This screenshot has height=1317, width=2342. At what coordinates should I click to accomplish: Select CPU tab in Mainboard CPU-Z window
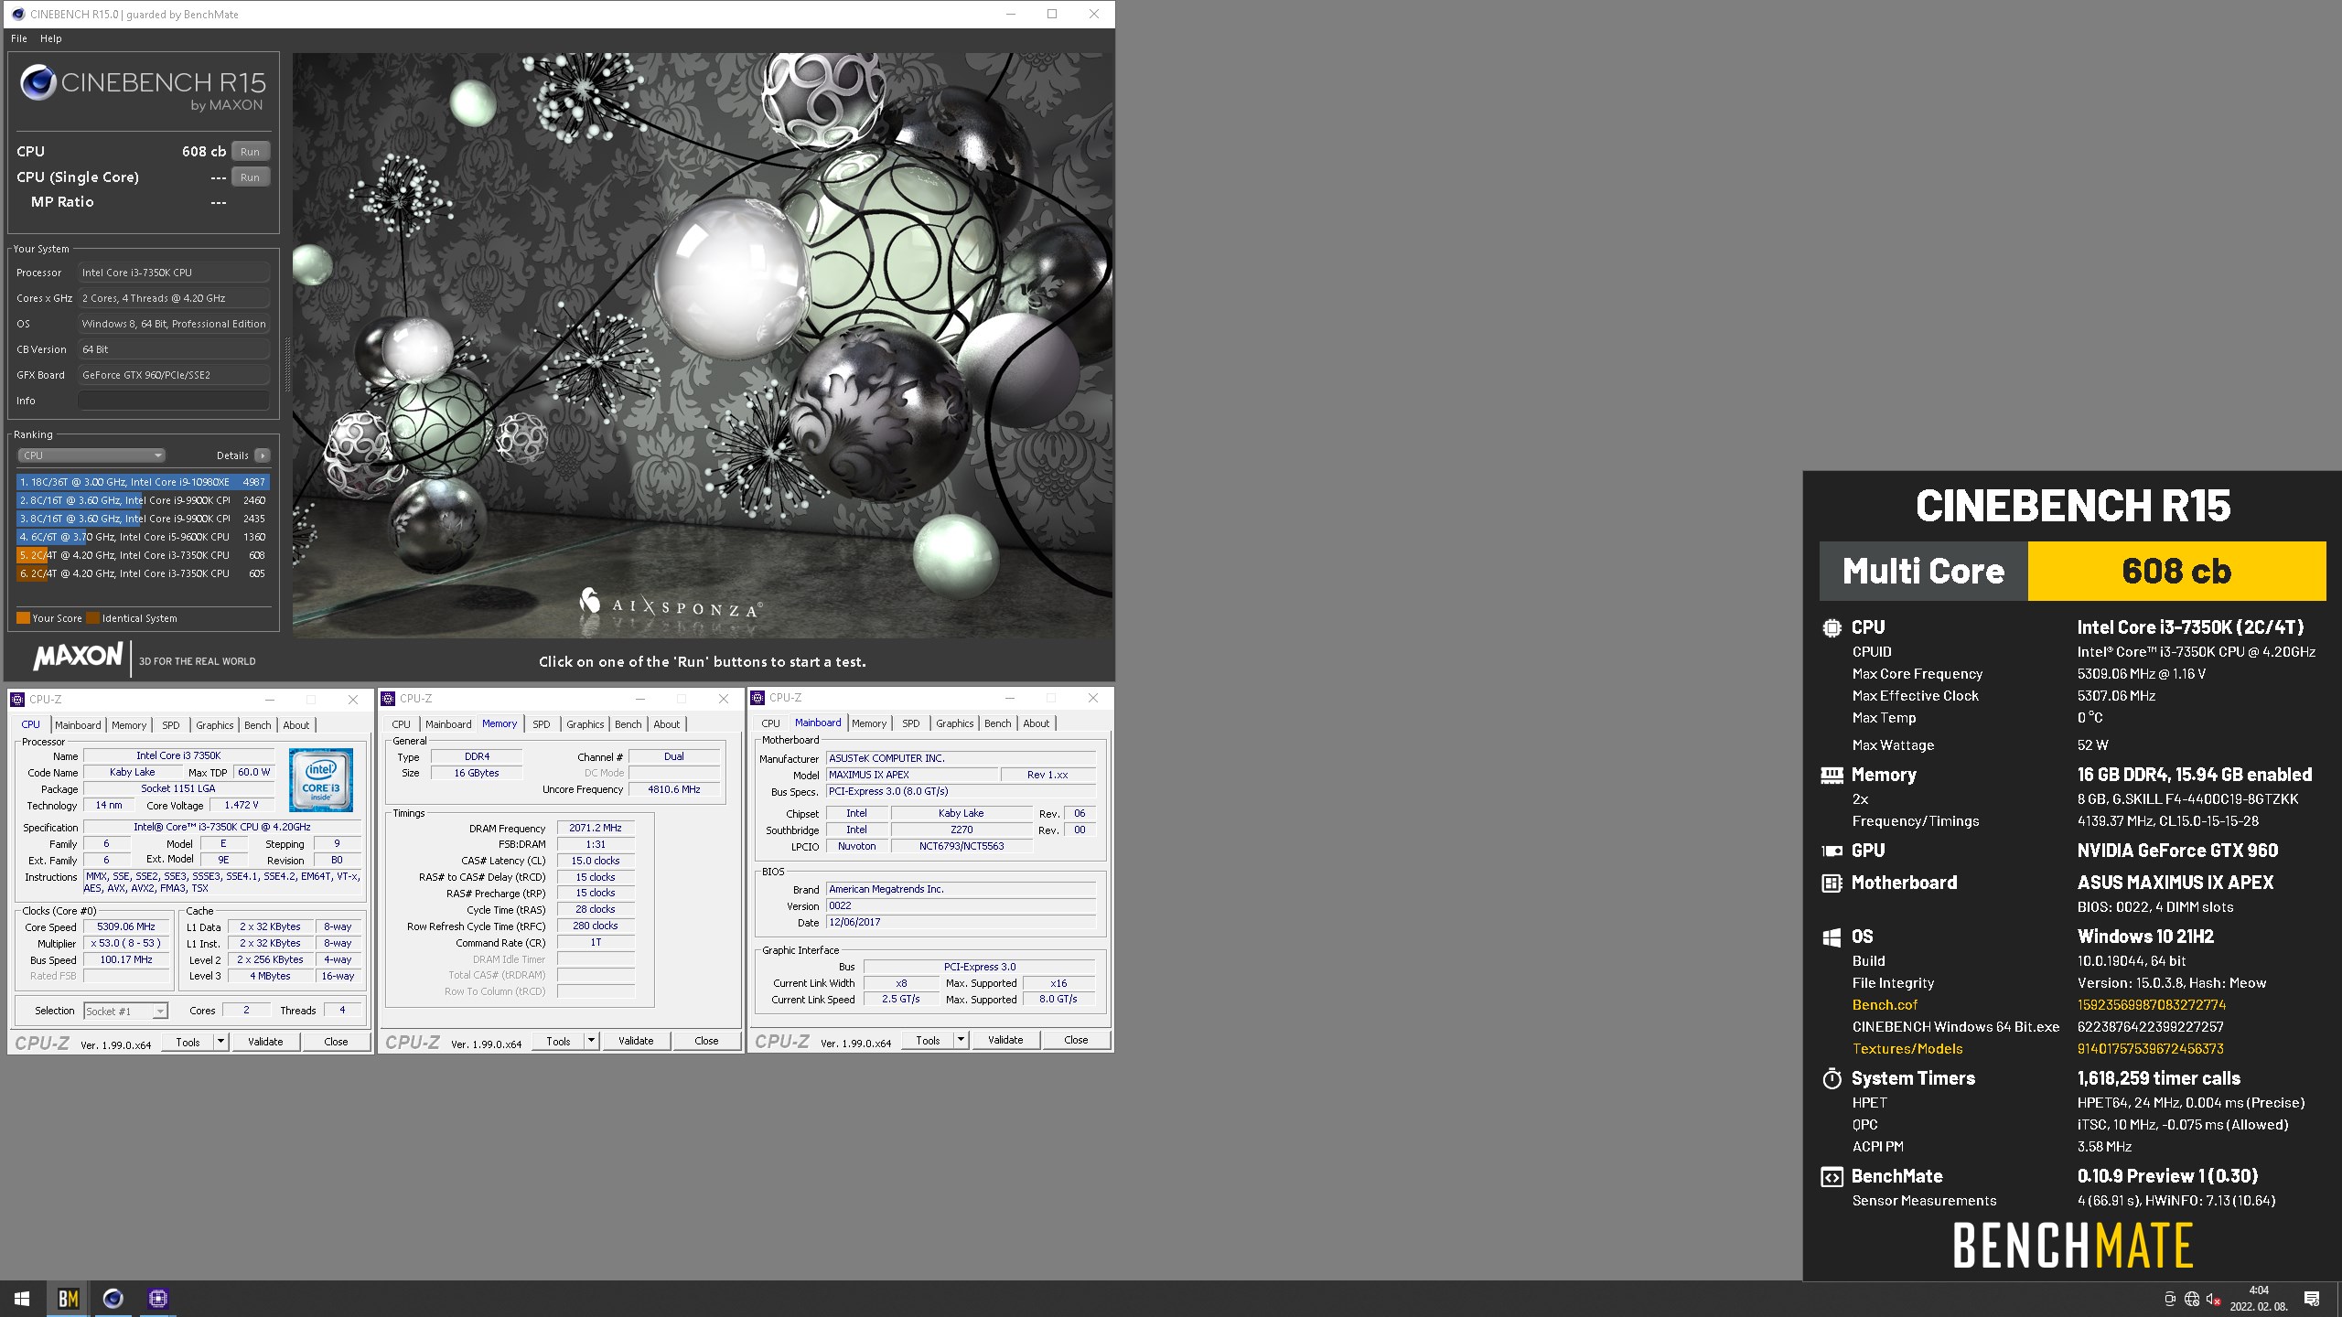click(771, 723)
